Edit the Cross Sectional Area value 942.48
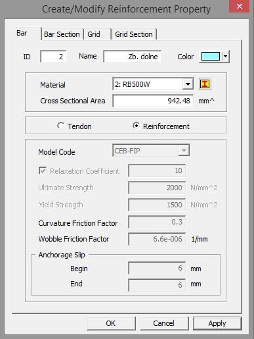Screen dimensions: 254x339 [x=153, y=101]
